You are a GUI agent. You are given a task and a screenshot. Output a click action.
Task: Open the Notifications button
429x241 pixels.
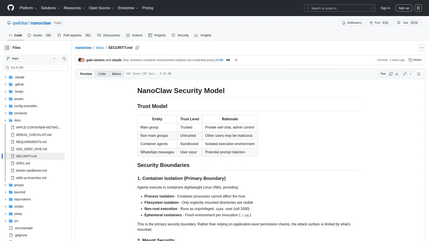click(352, 23)
